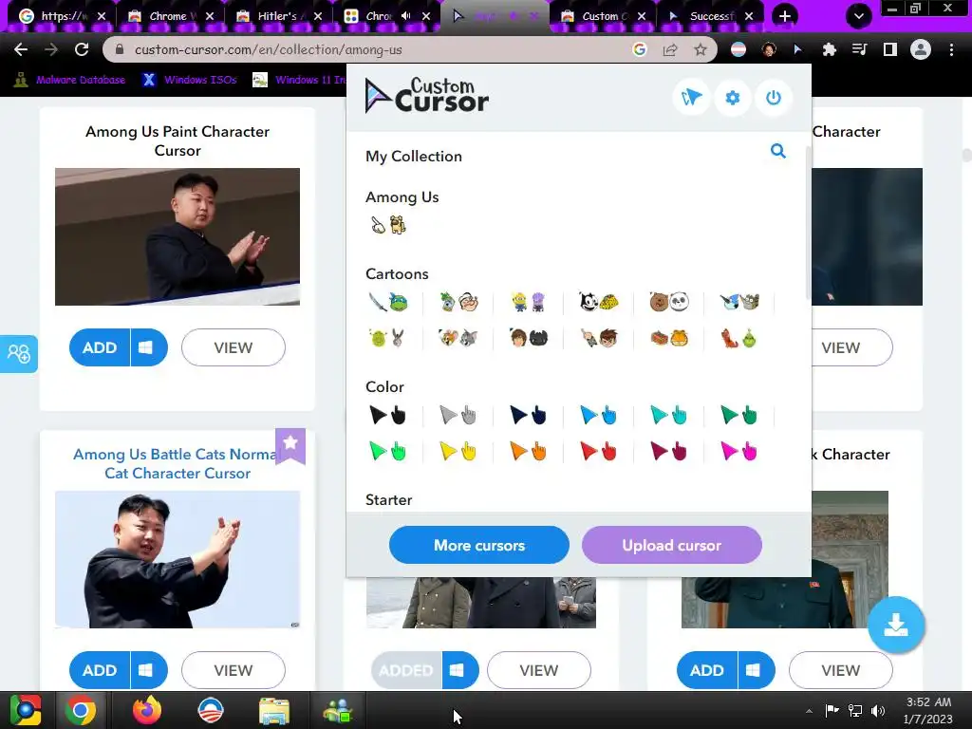Open Firefox from the taskbar

tap(147, 710)
